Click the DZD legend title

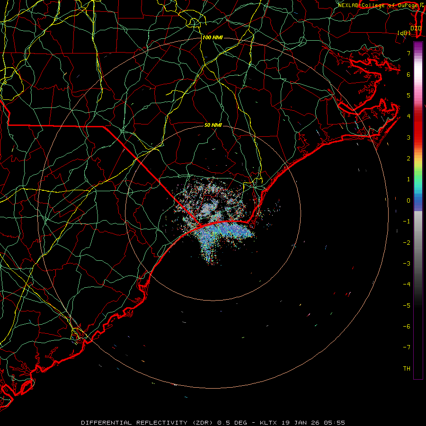coord(416,28)
